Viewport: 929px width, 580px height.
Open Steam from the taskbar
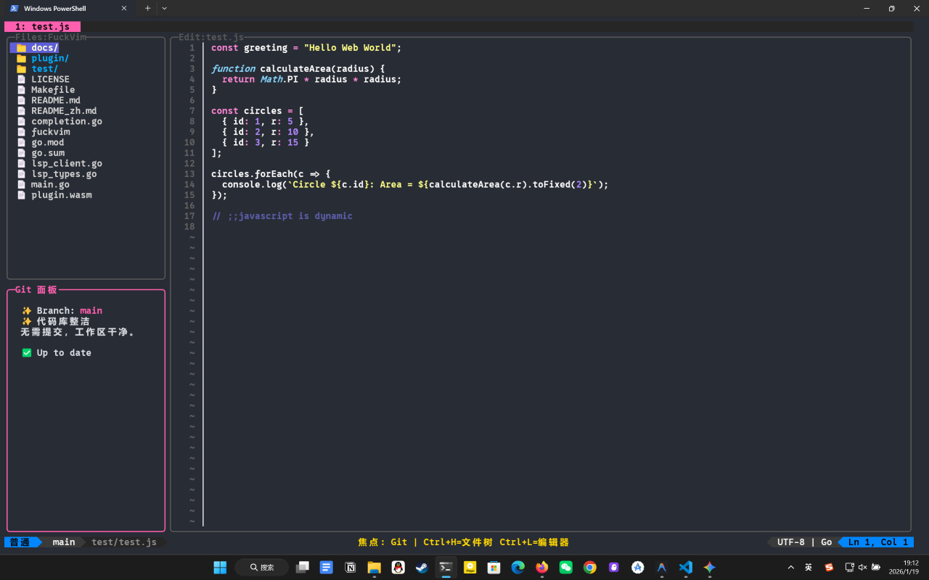422,567
